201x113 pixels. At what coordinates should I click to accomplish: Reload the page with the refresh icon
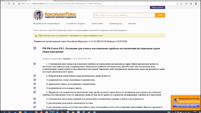coord(9,3)
